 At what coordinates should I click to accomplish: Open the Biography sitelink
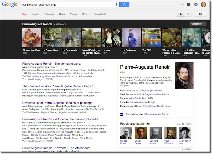(39, 76)
